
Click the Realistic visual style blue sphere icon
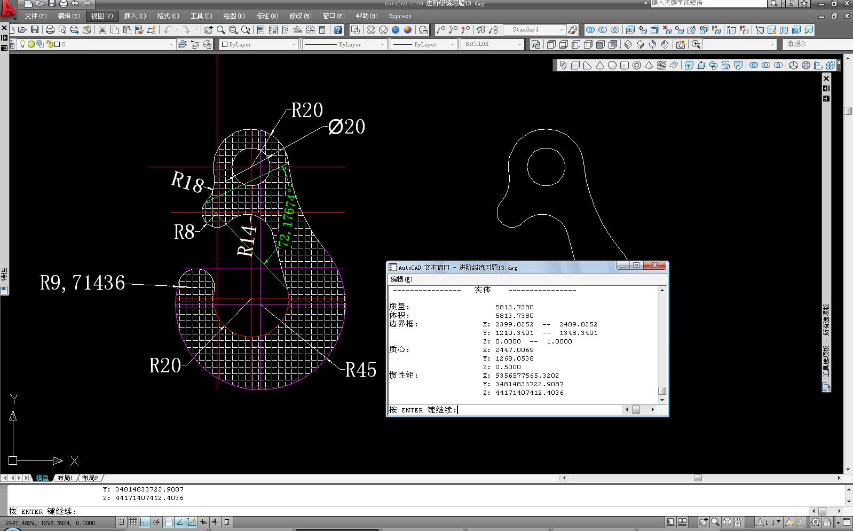click(x=396, y=30)
